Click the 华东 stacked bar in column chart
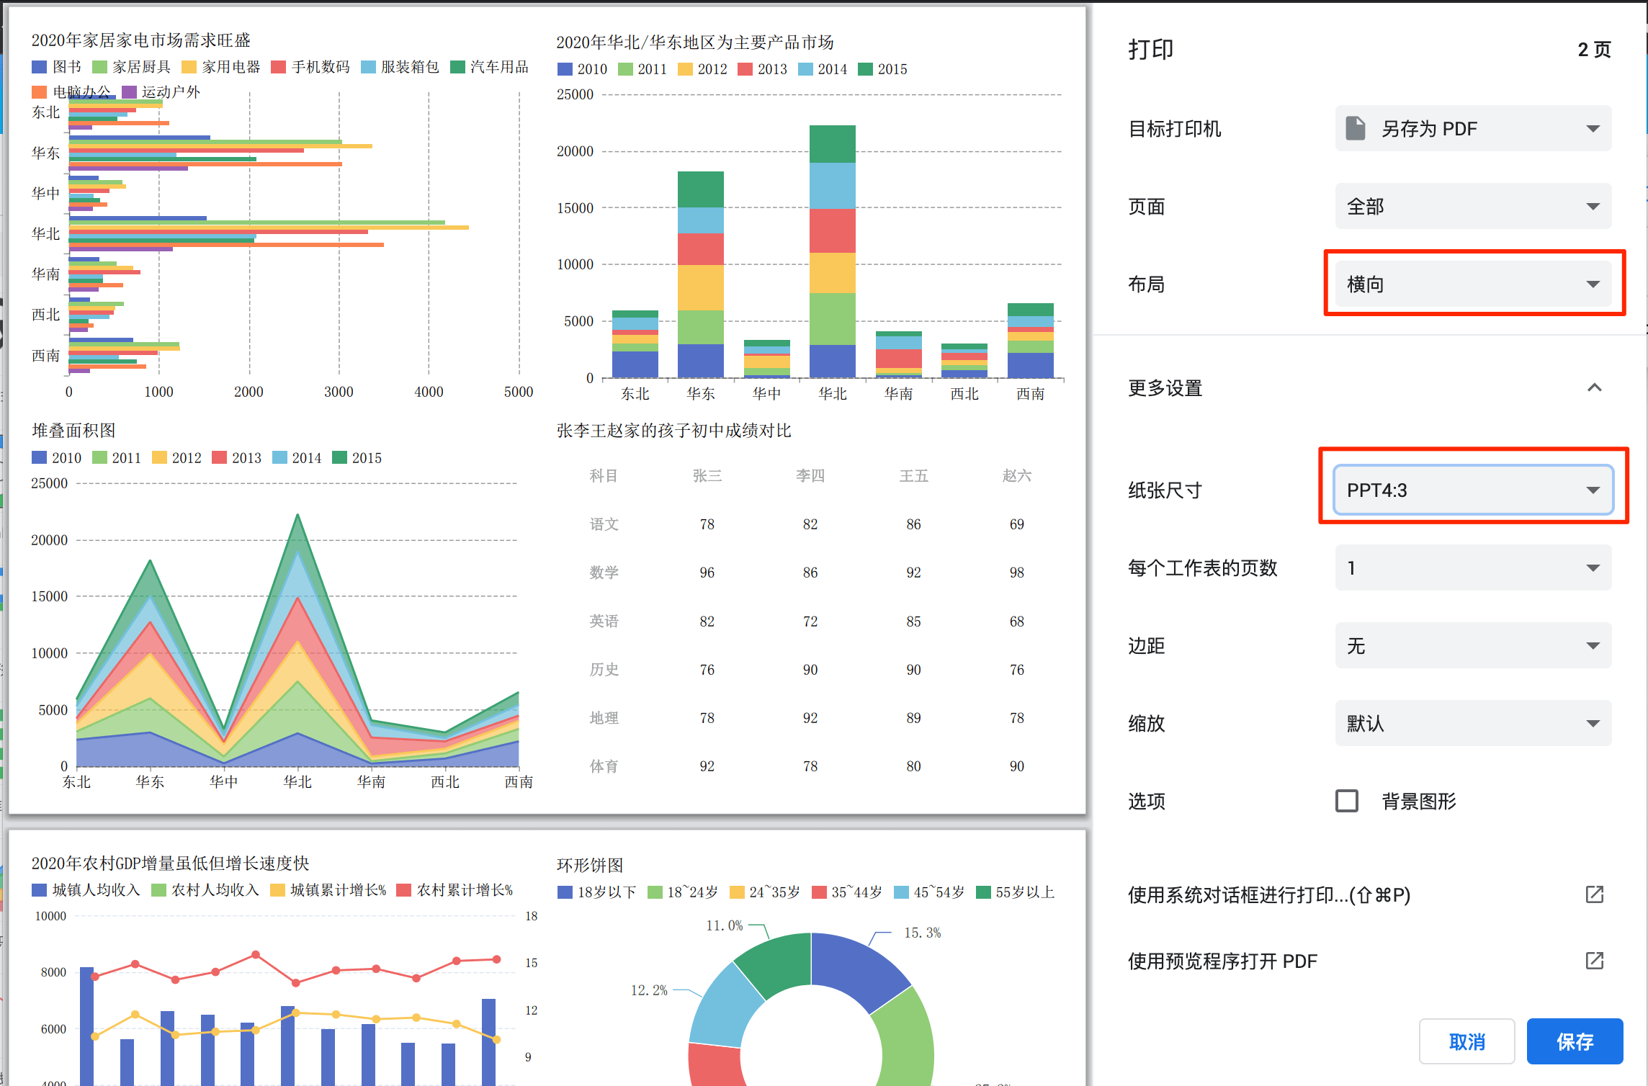The width and height of the screenshot is (1648, 1086). click(x=700, y=274)
